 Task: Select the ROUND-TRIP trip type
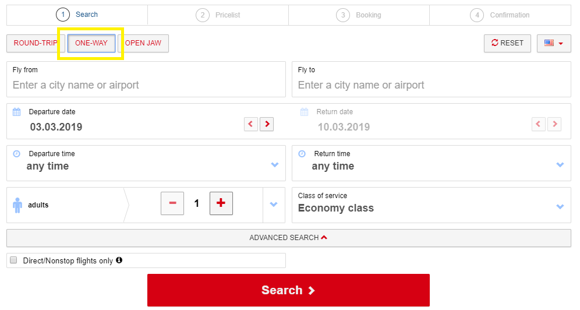[x=36, y=43]
